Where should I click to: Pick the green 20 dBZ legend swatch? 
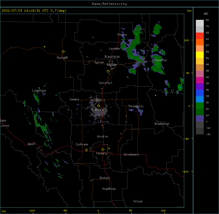coord(200,106)
